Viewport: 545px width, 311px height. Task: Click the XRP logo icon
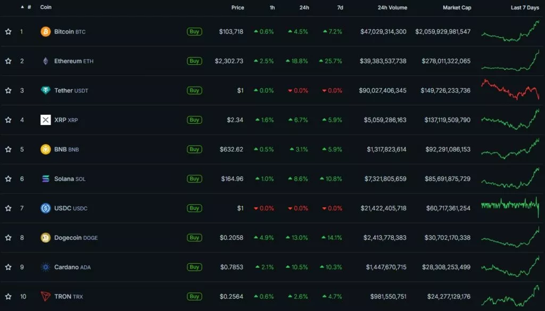pos(46,120)
